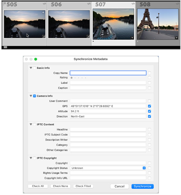This screenshot has height=195, width=181.
Task: Click the filmstrip scrollbar handle
Action: [x=5, y=47]
